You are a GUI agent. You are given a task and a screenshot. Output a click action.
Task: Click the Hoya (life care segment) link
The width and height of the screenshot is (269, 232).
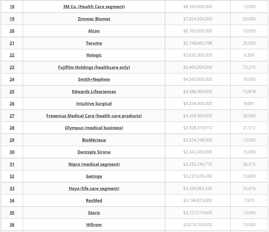pyautogui.click(x=94, y=188)
